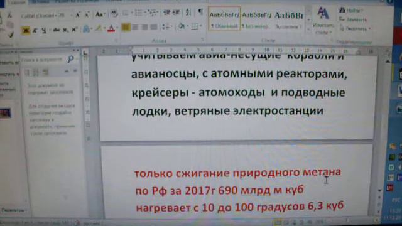Apply red Font Color (A)
This screenshot has width=402, height=226.
point(111,28)
